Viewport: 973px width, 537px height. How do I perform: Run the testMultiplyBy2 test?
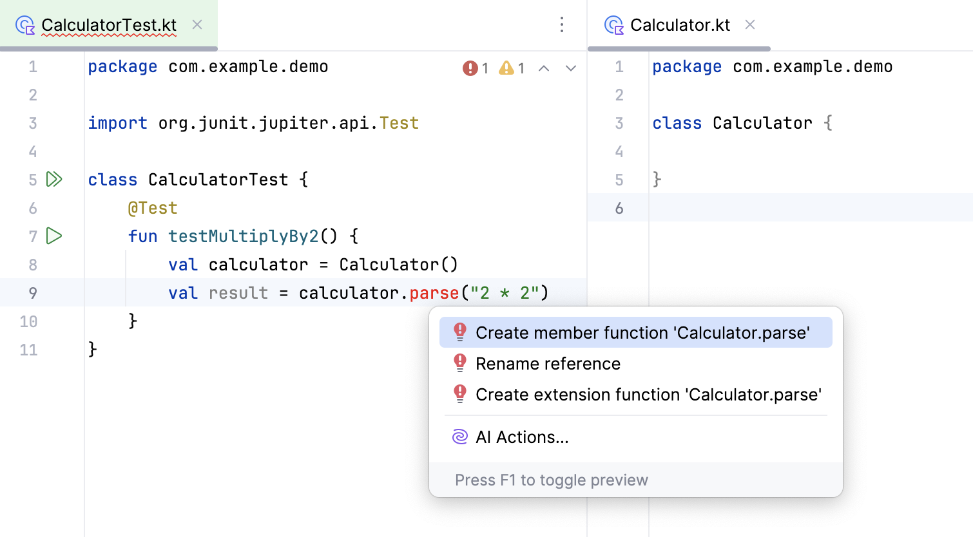[x=54, y=236]
